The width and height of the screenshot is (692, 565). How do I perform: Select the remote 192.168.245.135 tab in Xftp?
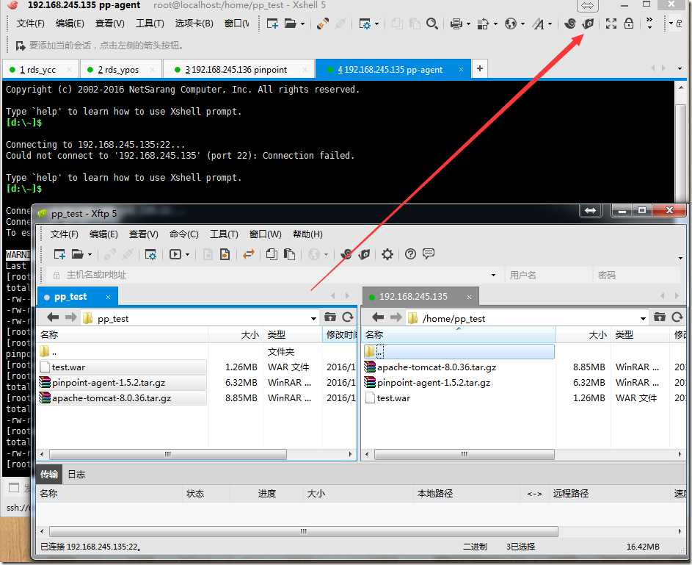point(420,296)
